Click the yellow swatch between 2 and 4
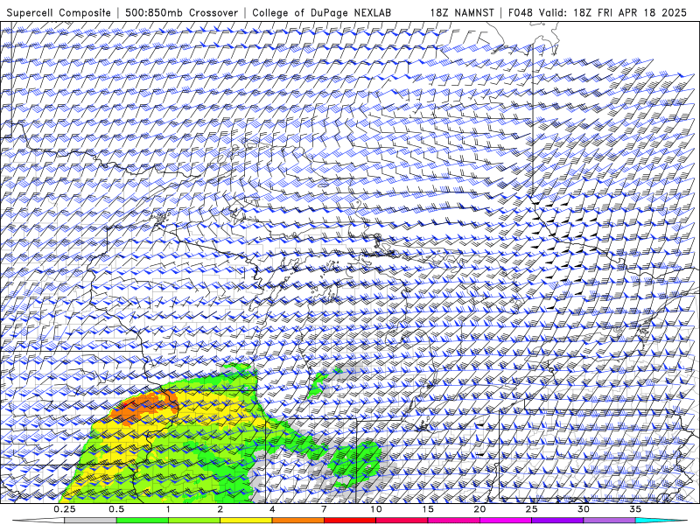The height and width of the screenshot is (525, 700). point(246,521)
